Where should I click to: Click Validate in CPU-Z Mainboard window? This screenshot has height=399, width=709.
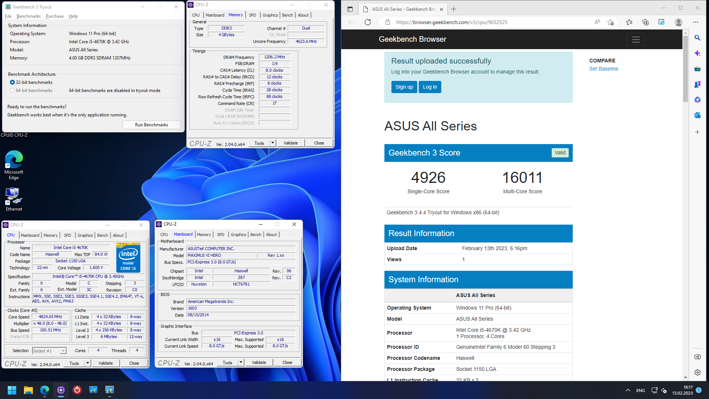pos(259,362)
